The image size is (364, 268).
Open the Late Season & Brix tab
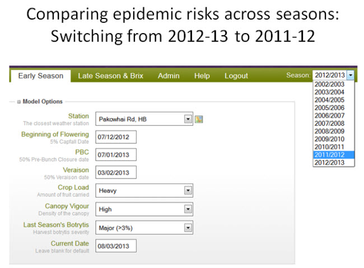click(110, 76)
